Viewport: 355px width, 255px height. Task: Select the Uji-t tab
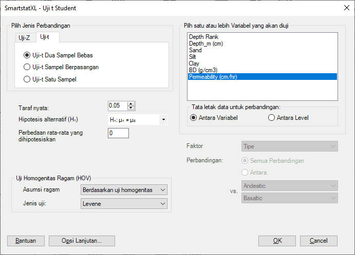[x=45, y=37]
